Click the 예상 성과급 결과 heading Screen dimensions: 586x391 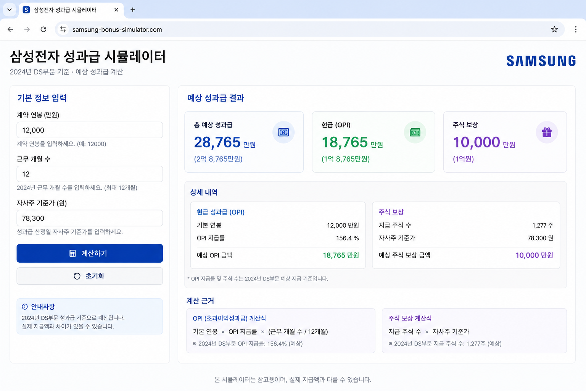point(216,98)
